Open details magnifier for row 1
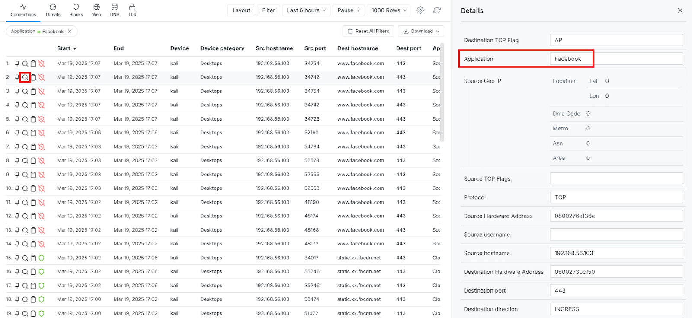Screen dimensions: 692x318 point(25,64)
